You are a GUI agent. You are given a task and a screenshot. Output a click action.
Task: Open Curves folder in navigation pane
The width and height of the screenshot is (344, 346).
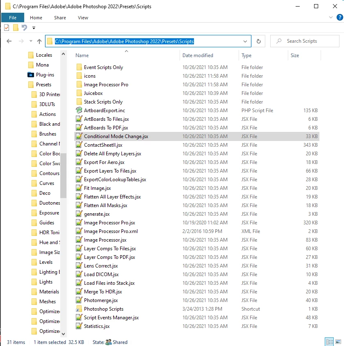[46, 183]
